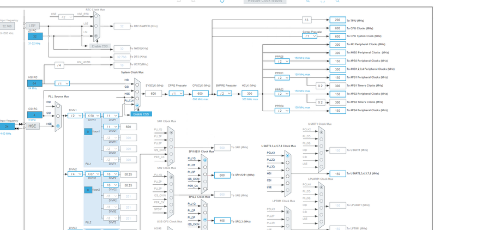Click the LSE oscillator block
Screen dimensions: 477x230
(33, 26)
